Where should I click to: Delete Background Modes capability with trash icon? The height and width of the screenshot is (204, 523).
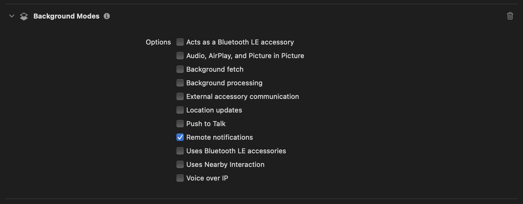510,16
